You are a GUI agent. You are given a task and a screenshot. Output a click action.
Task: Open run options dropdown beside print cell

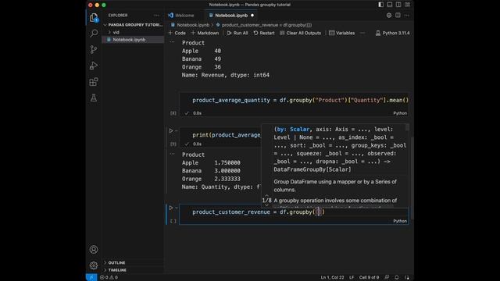point(177,131)
